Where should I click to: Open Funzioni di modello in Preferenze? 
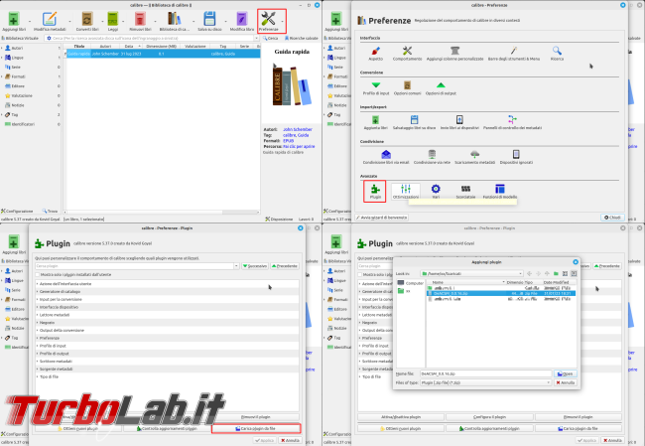[500, 192]
